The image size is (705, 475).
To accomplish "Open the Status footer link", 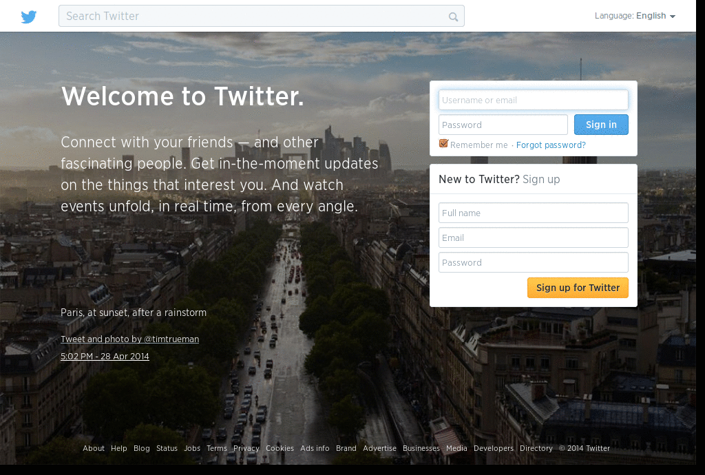I will click(167, 448).
